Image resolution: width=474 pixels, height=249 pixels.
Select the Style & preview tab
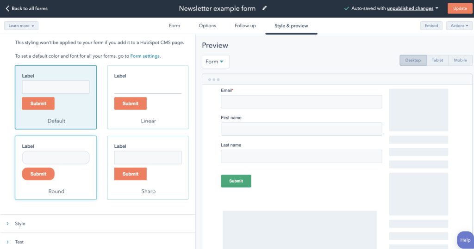tap(291, 26)
